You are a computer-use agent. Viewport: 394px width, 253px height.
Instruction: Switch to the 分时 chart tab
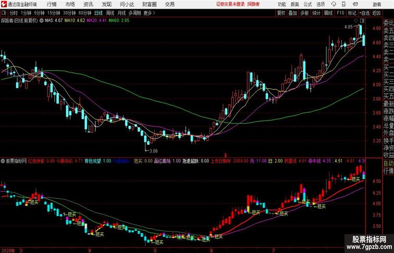coord(14,13)
